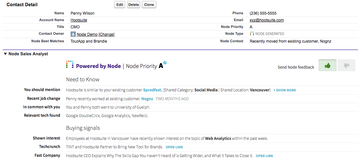Open the xyz@hootsuite.com email link
Screen dimensions: 358x161
pyautogui.click(x=267, y=20)
